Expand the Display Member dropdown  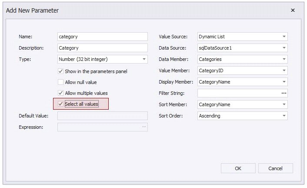click(x=284, y=82)
